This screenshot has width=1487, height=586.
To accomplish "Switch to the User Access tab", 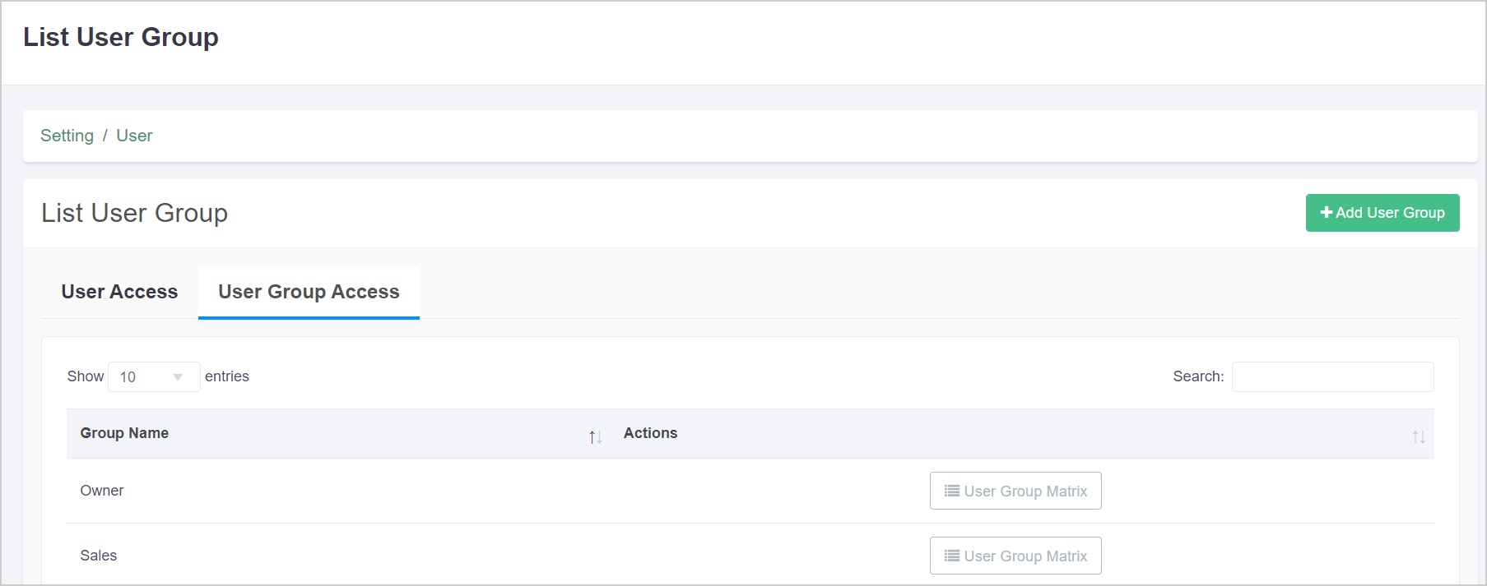I will pos(118,292).
